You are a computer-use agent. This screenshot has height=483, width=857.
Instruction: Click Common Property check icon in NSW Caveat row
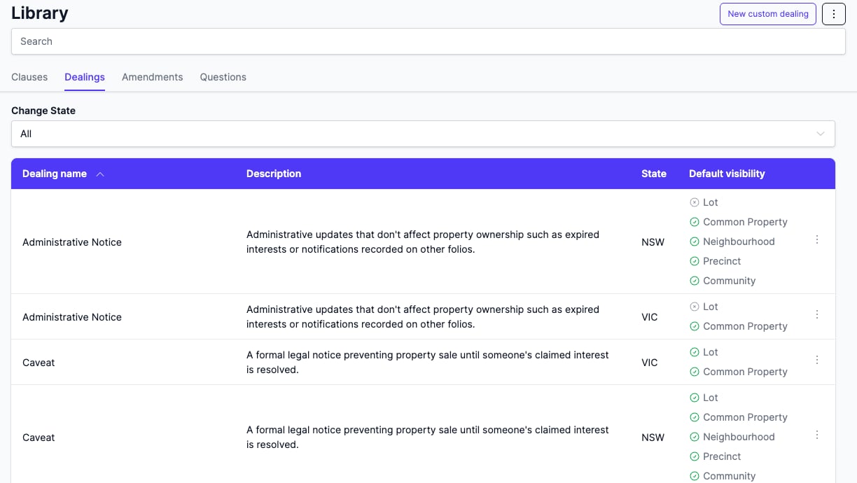pos(695,417)
